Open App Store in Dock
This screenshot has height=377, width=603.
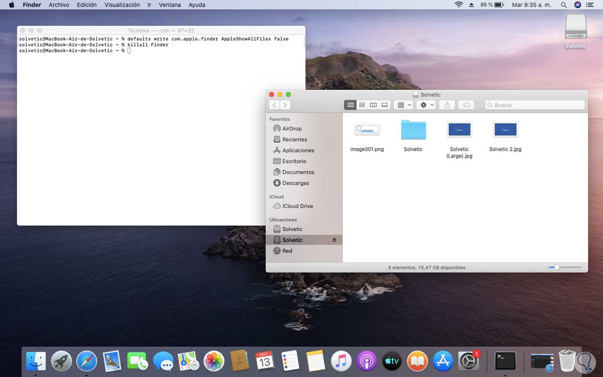pos(443,360)
